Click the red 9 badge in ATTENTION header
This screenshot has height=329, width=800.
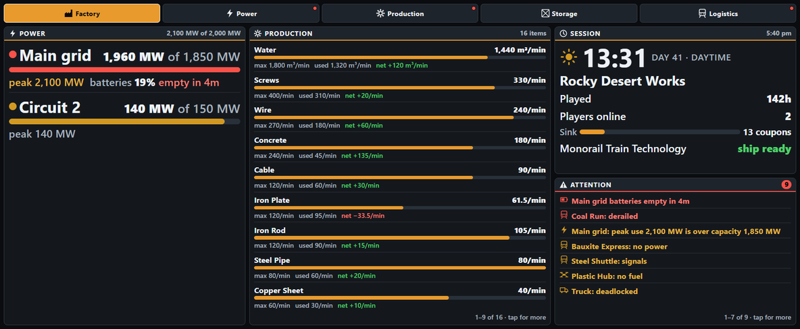tap(786, 184)
